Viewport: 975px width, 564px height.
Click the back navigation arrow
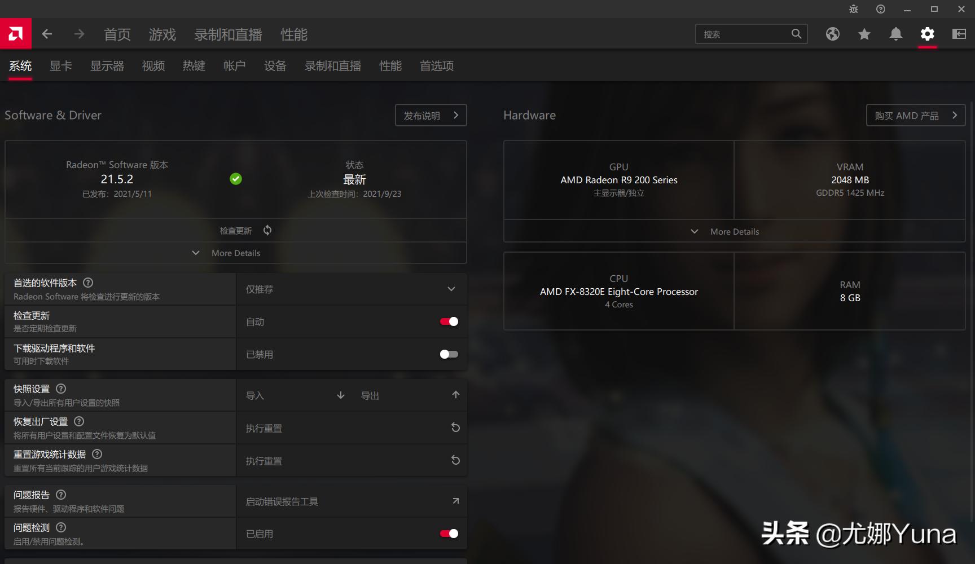(47, 34)
